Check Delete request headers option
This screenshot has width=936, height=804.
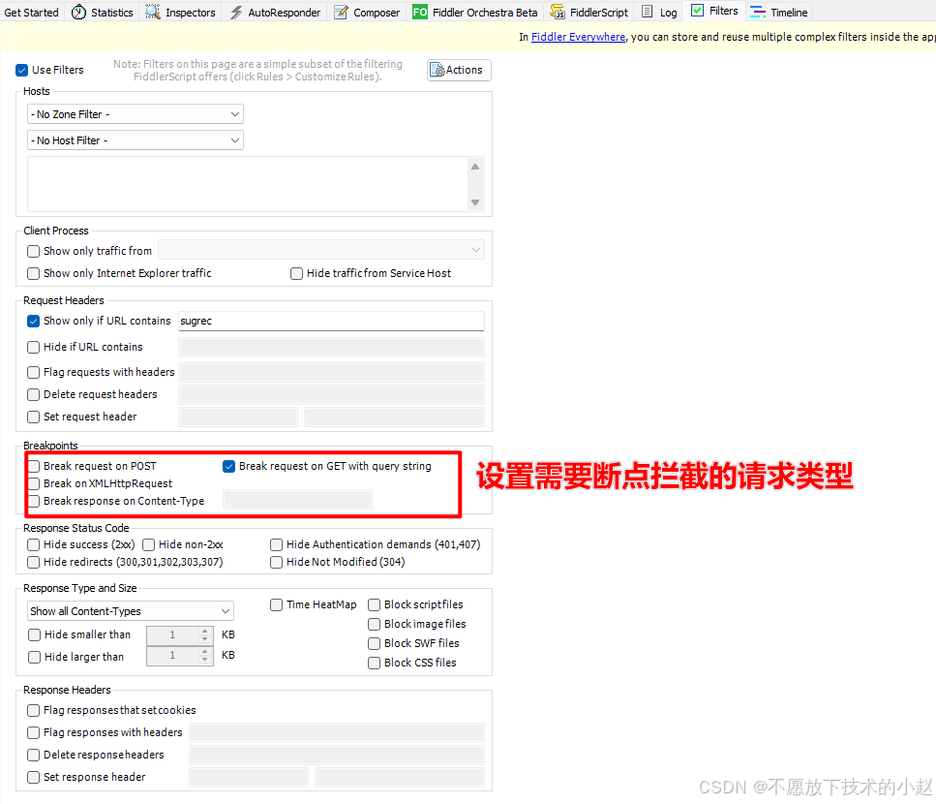click(x=34, y=395)
